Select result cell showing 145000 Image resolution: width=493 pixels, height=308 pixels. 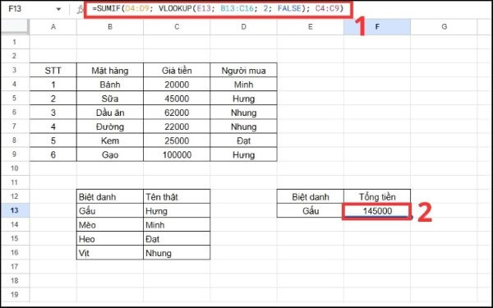(x=377, y=211)
